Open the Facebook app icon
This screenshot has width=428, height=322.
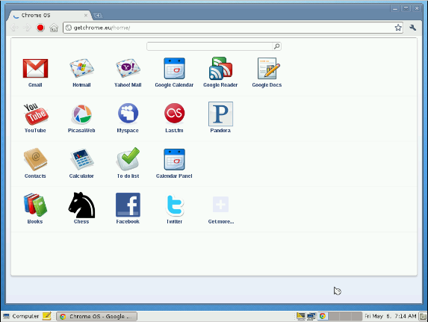(128, 205)
